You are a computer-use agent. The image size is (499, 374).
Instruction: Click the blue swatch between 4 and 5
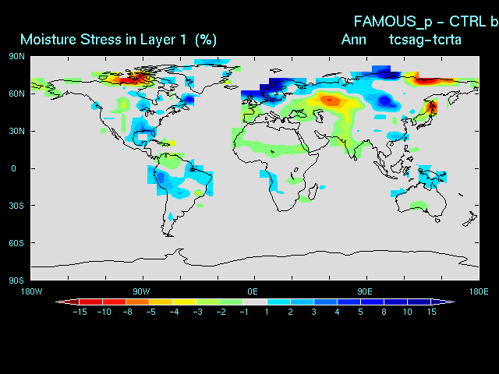pos(349,302)
